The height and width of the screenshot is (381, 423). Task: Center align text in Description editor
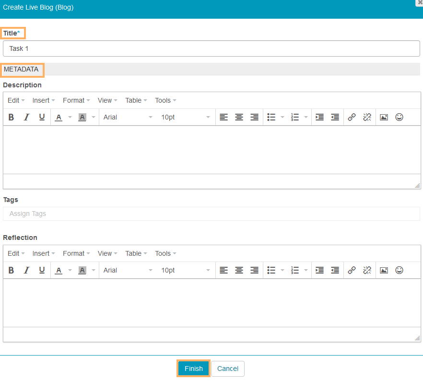pos(239,117)
